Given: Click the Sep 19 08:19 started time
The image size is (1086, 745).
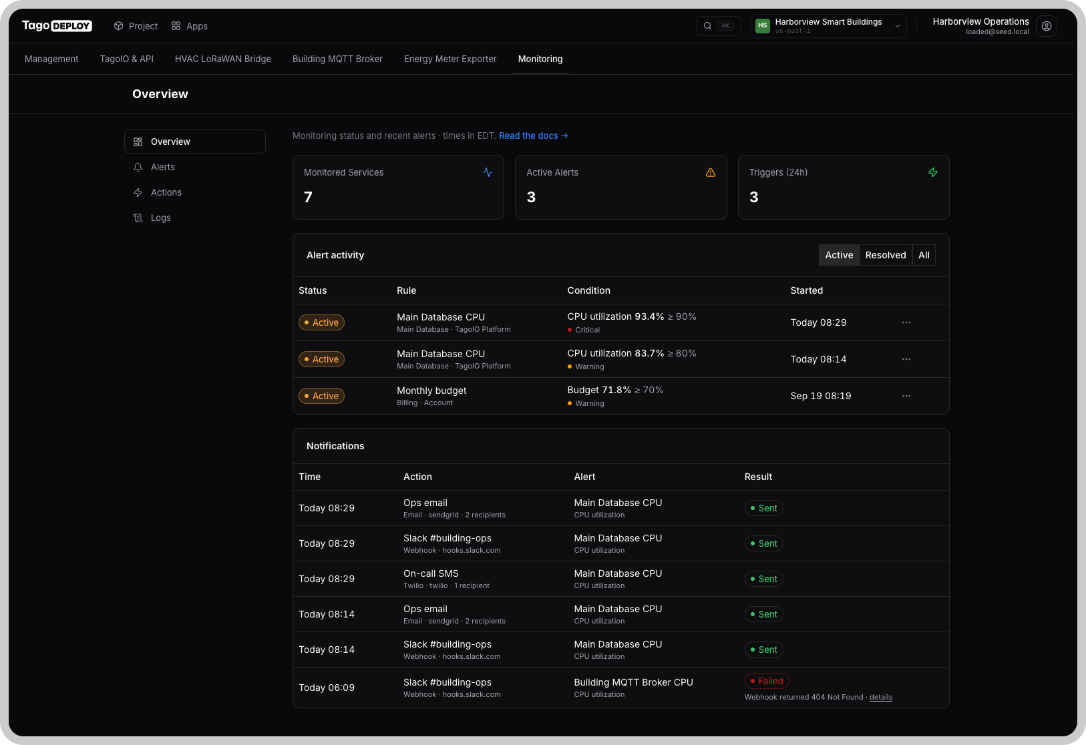Looking at the screenshot, I should click(x=821, y=396).
